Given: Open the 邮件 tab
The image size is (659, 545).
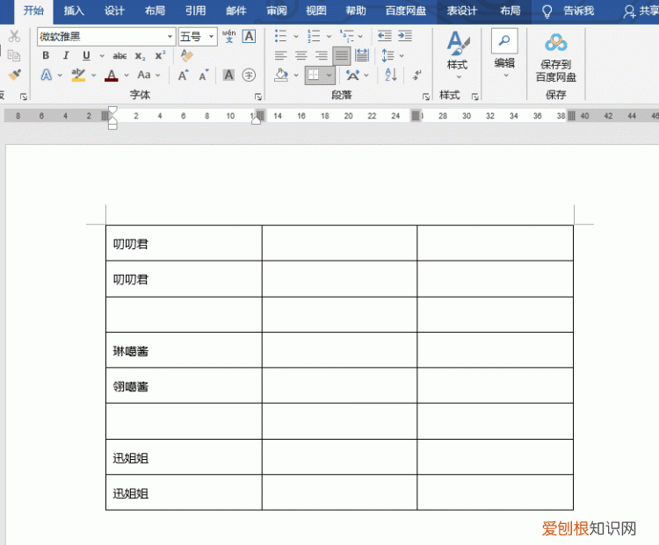Looking at the screenshot, I should tap(236, 11).
